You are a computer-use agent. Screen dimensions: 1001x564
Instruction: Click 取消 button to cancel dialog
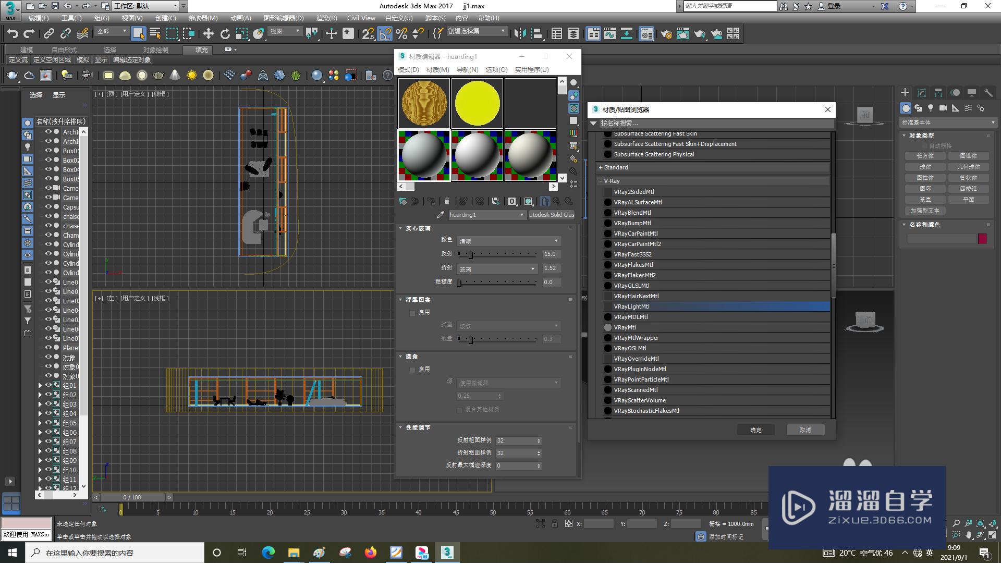[x=805, y=430]
